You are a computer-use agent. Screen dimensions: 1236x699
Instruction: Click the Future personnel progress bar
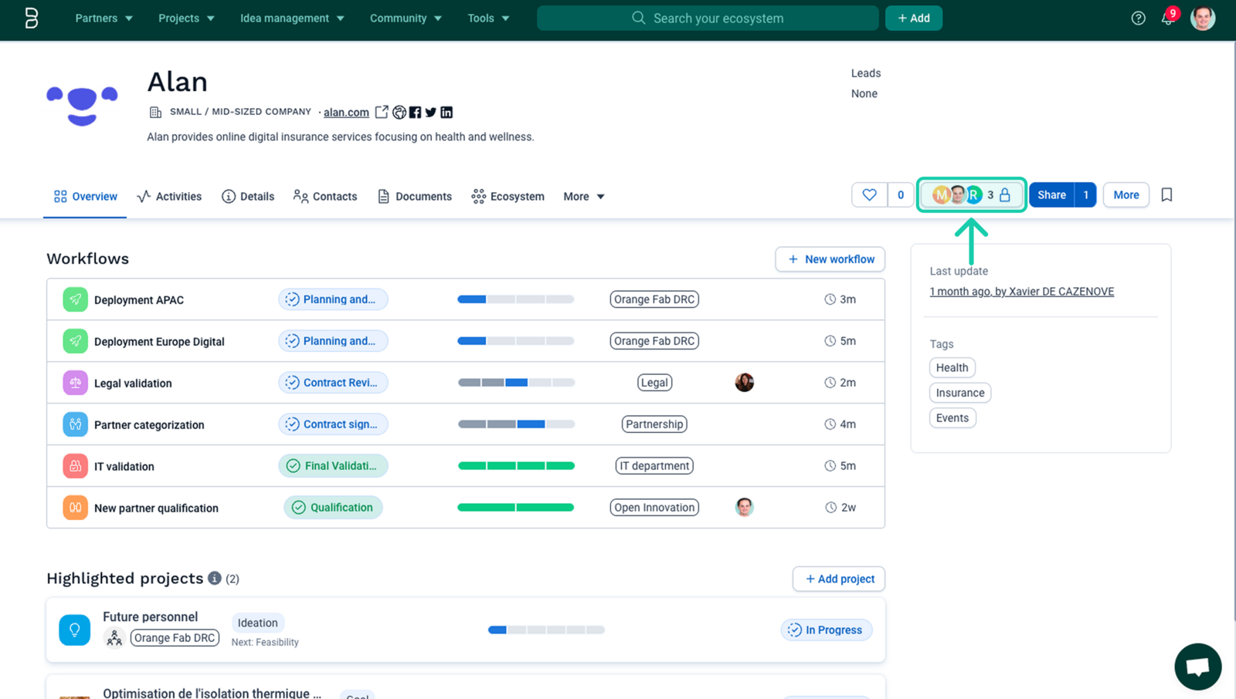click(x=546, y=630)
